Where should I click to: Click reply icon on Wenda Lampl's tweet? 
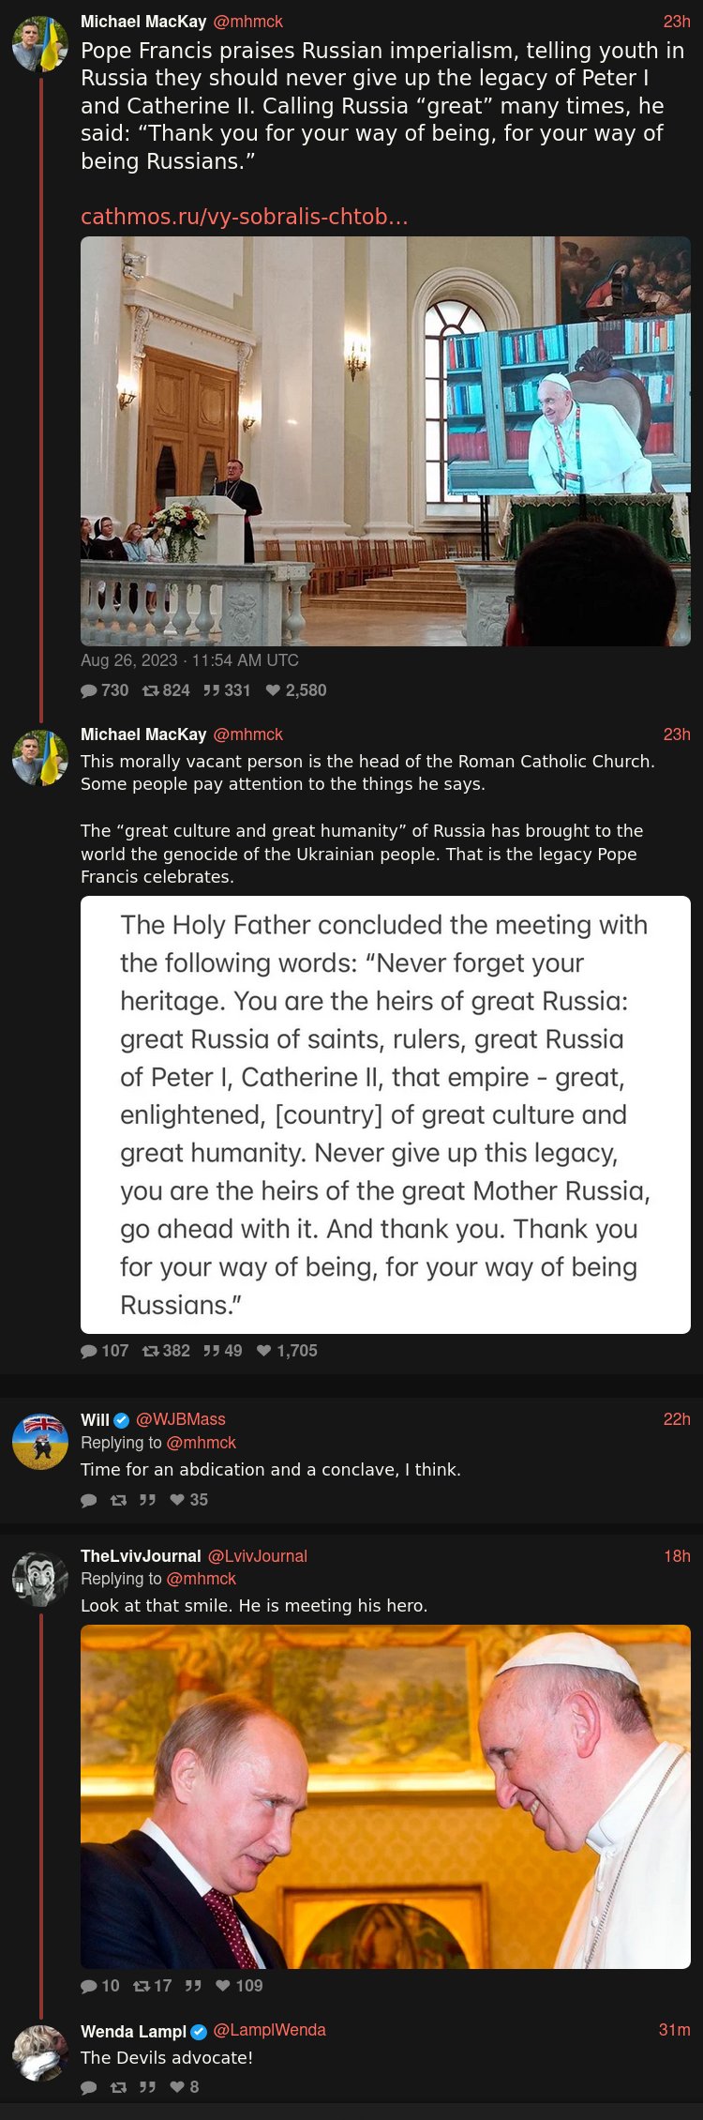[x=89, y=2087]
